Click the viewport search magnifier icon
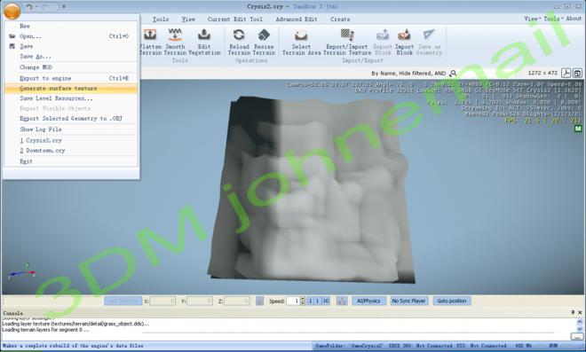The width and height of the screenshot is (586, 352). [x=453, y=74]
